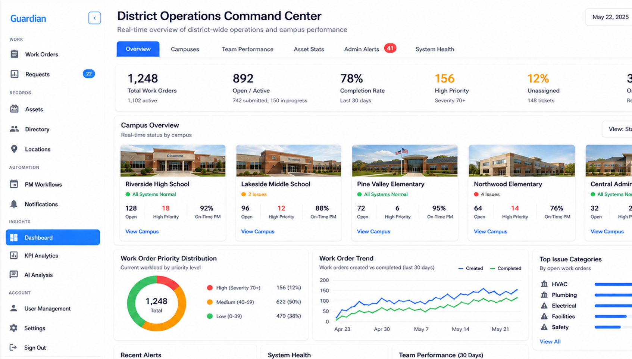Select Dashboard in the sidebar
This screenshot has height=359, width=632.
tap(53, 237)
